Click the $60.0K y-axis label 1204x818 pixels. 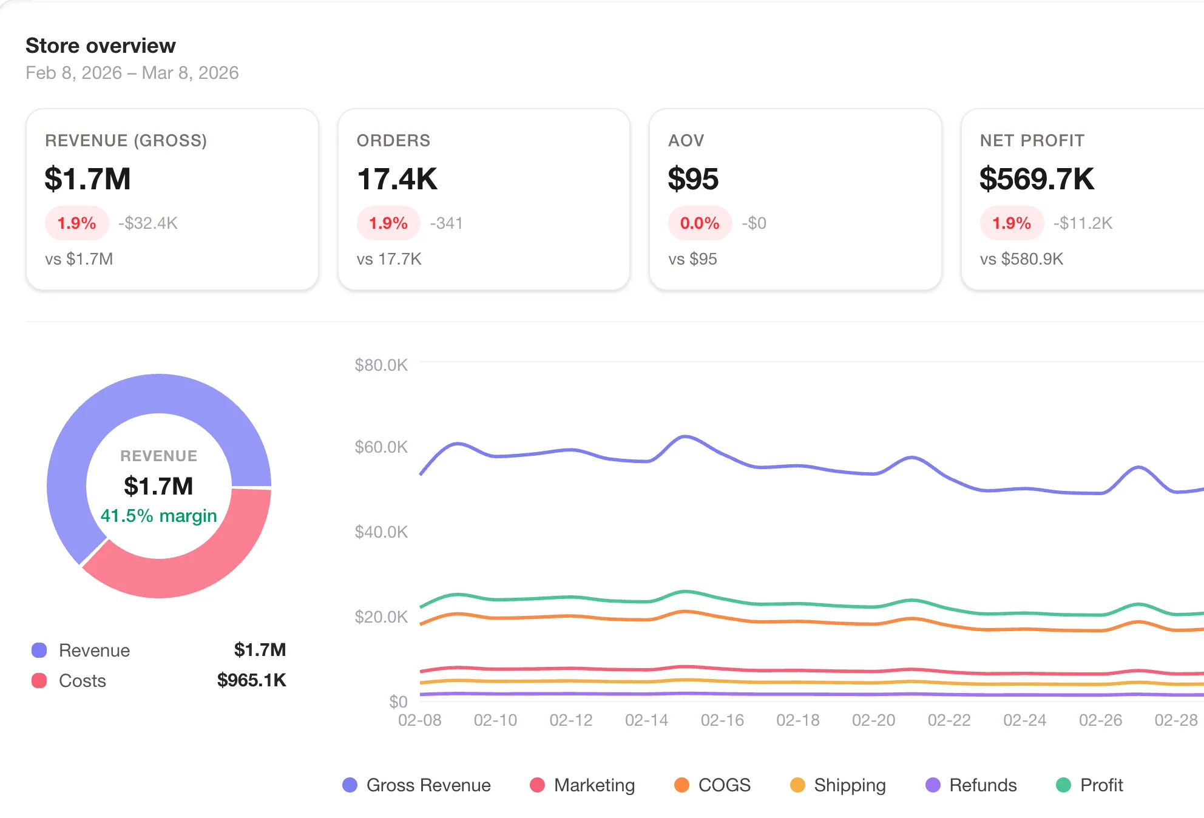click(x=381, y=447)
